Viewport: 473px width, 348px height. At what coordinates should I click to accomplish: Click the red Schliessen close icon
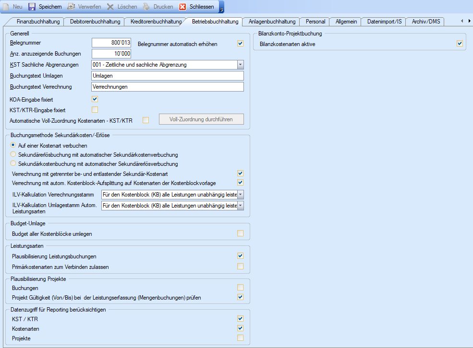click(x=182, y=7)
